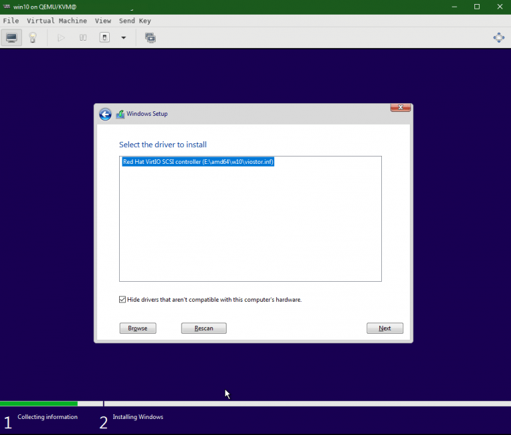Image resolution: width=511 pixels, height=435 pixels.
Task: Shut down the virtual machine icon
Action: point(104,37)
